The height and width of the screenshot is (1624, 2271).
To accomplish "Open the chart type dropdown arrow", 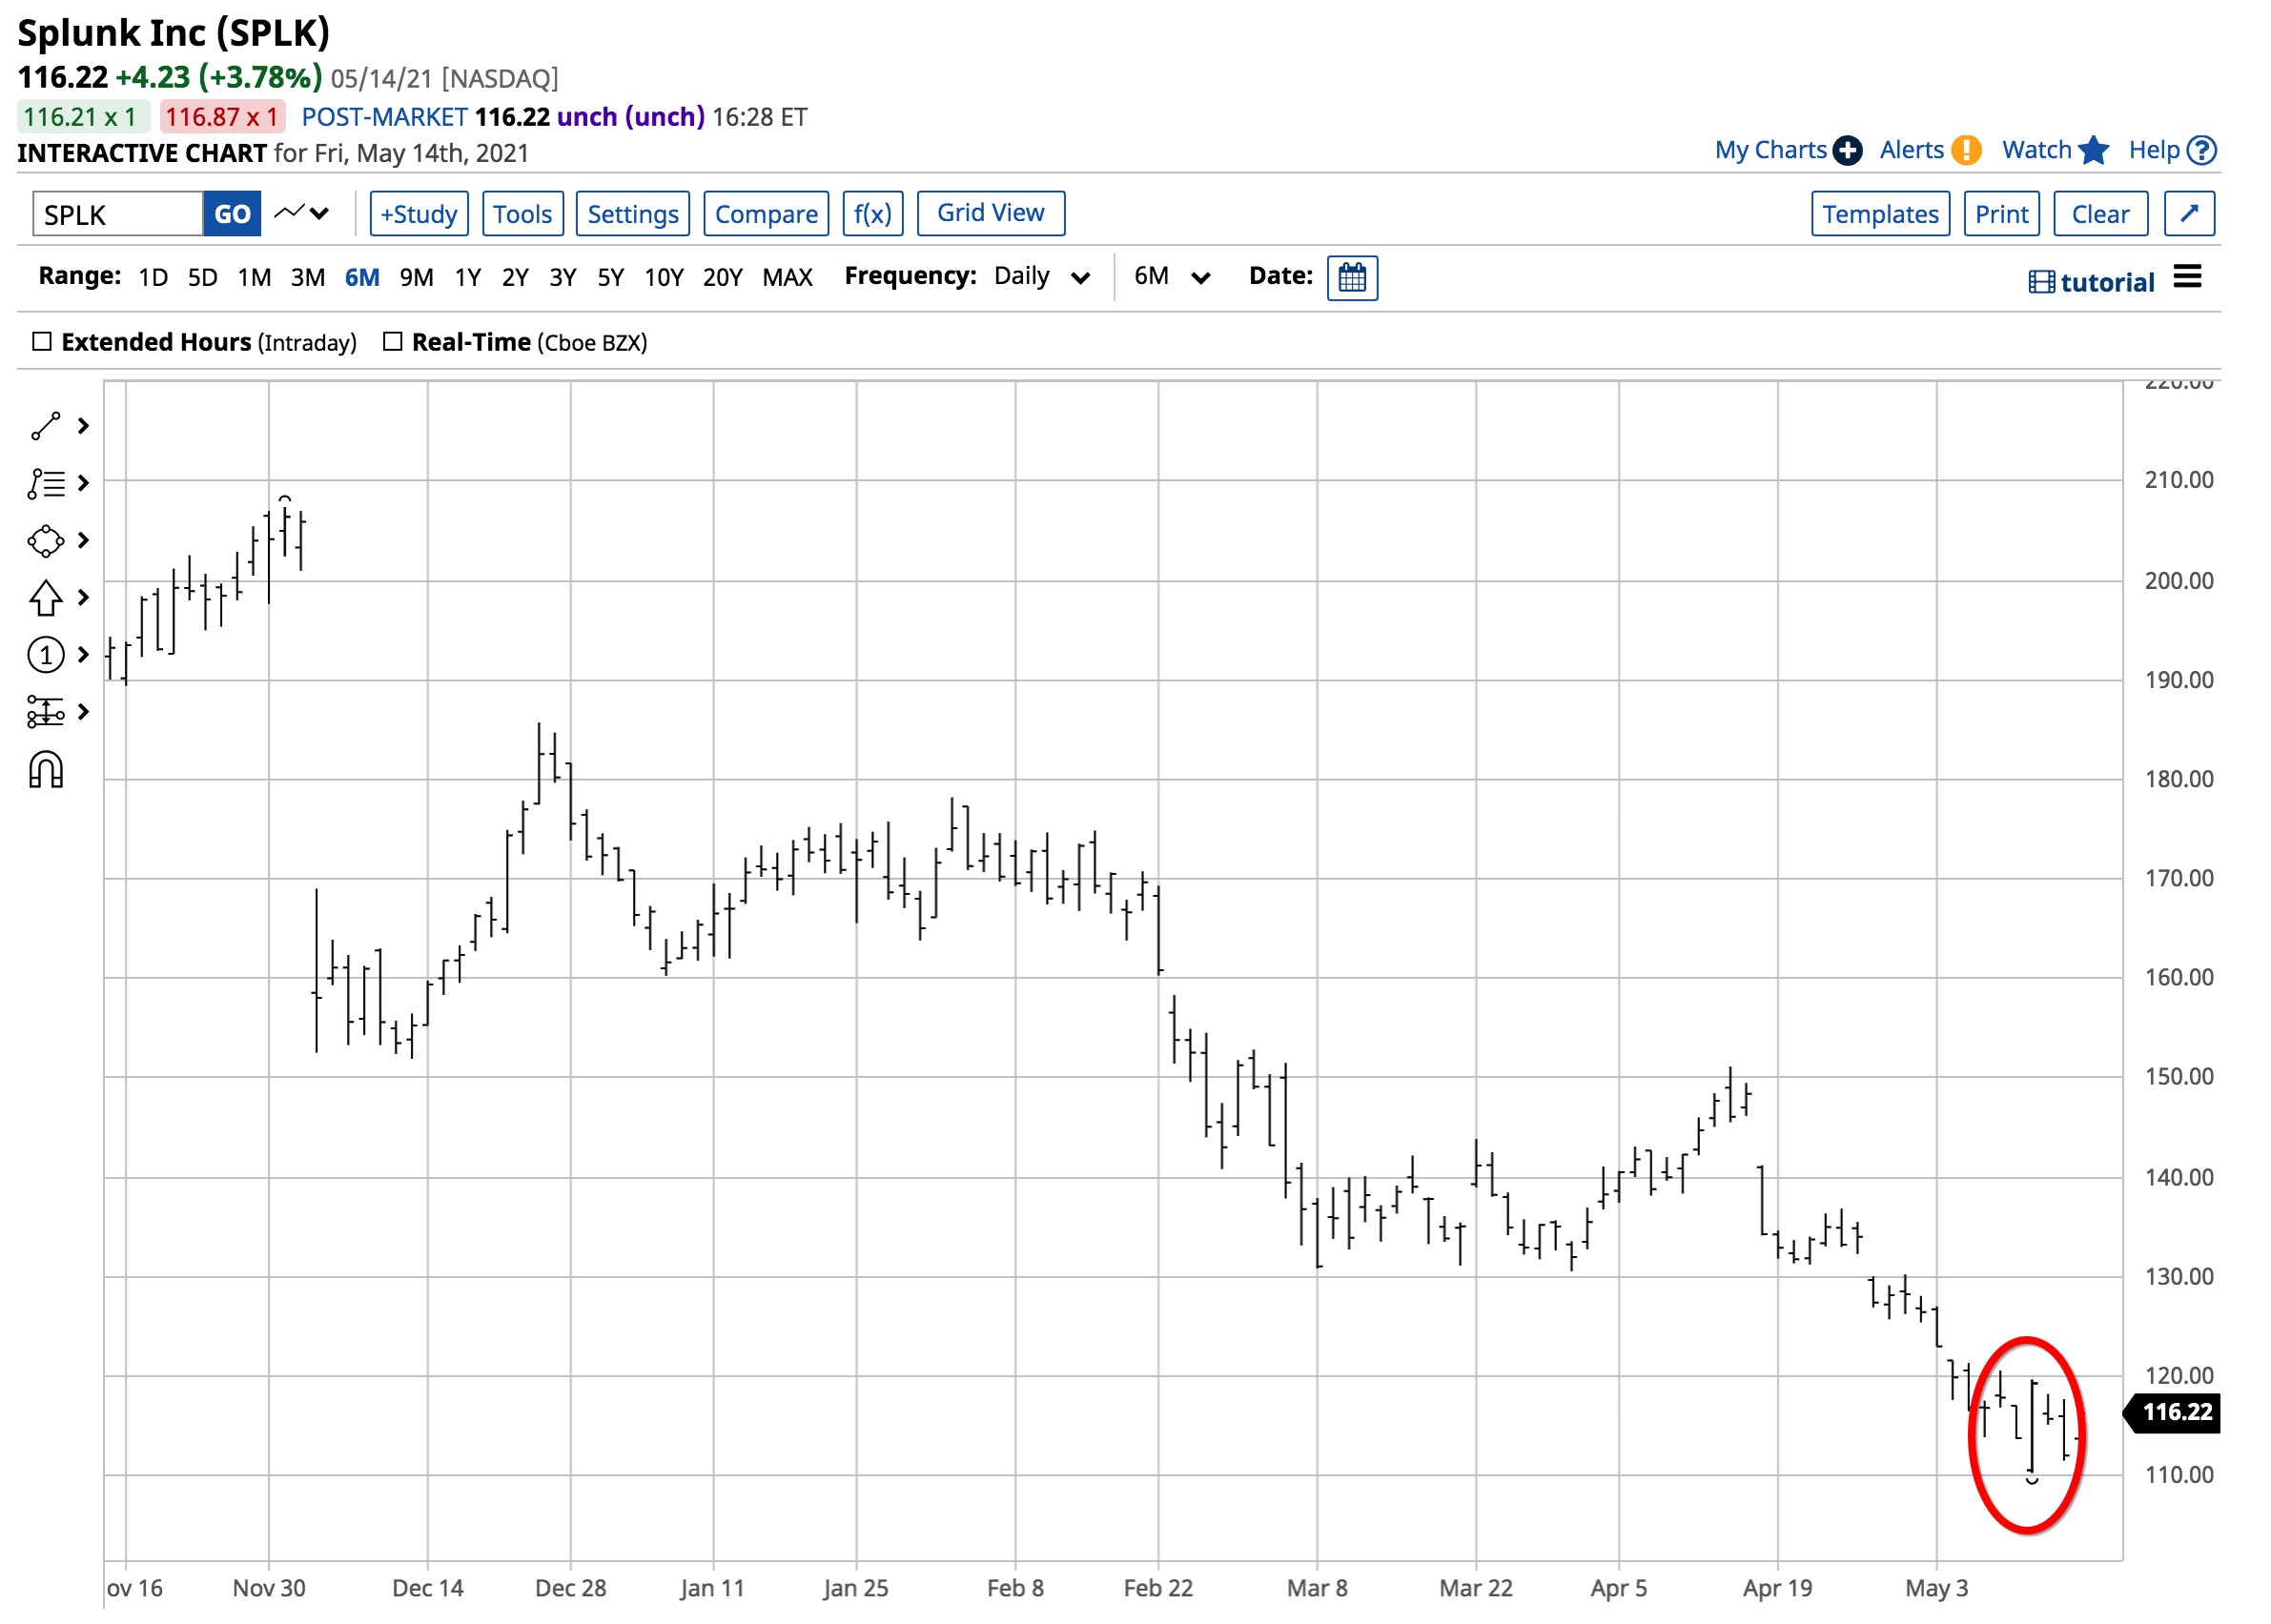I will (320, 214).
